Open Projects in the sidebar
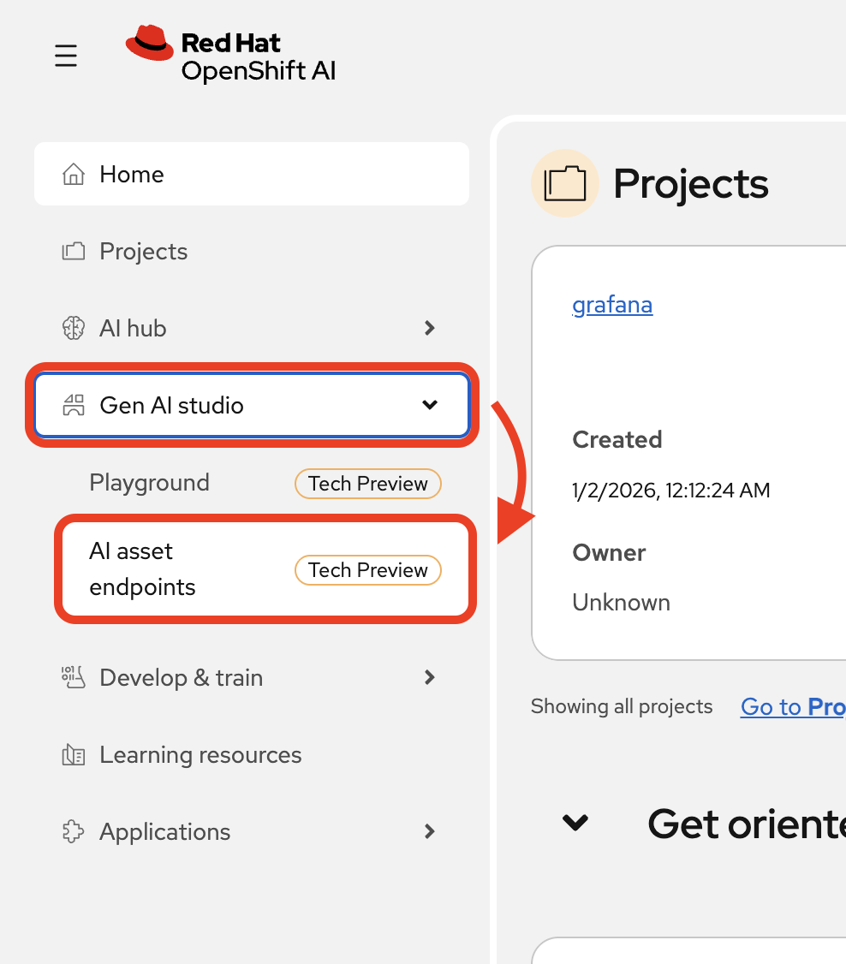This screenshot has height=964, width=846. tap(252, 251)
